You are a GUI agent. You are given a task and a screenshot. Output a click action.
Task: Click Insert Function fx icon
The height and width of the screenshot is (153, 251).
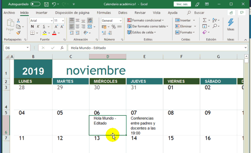coord(62,48)
